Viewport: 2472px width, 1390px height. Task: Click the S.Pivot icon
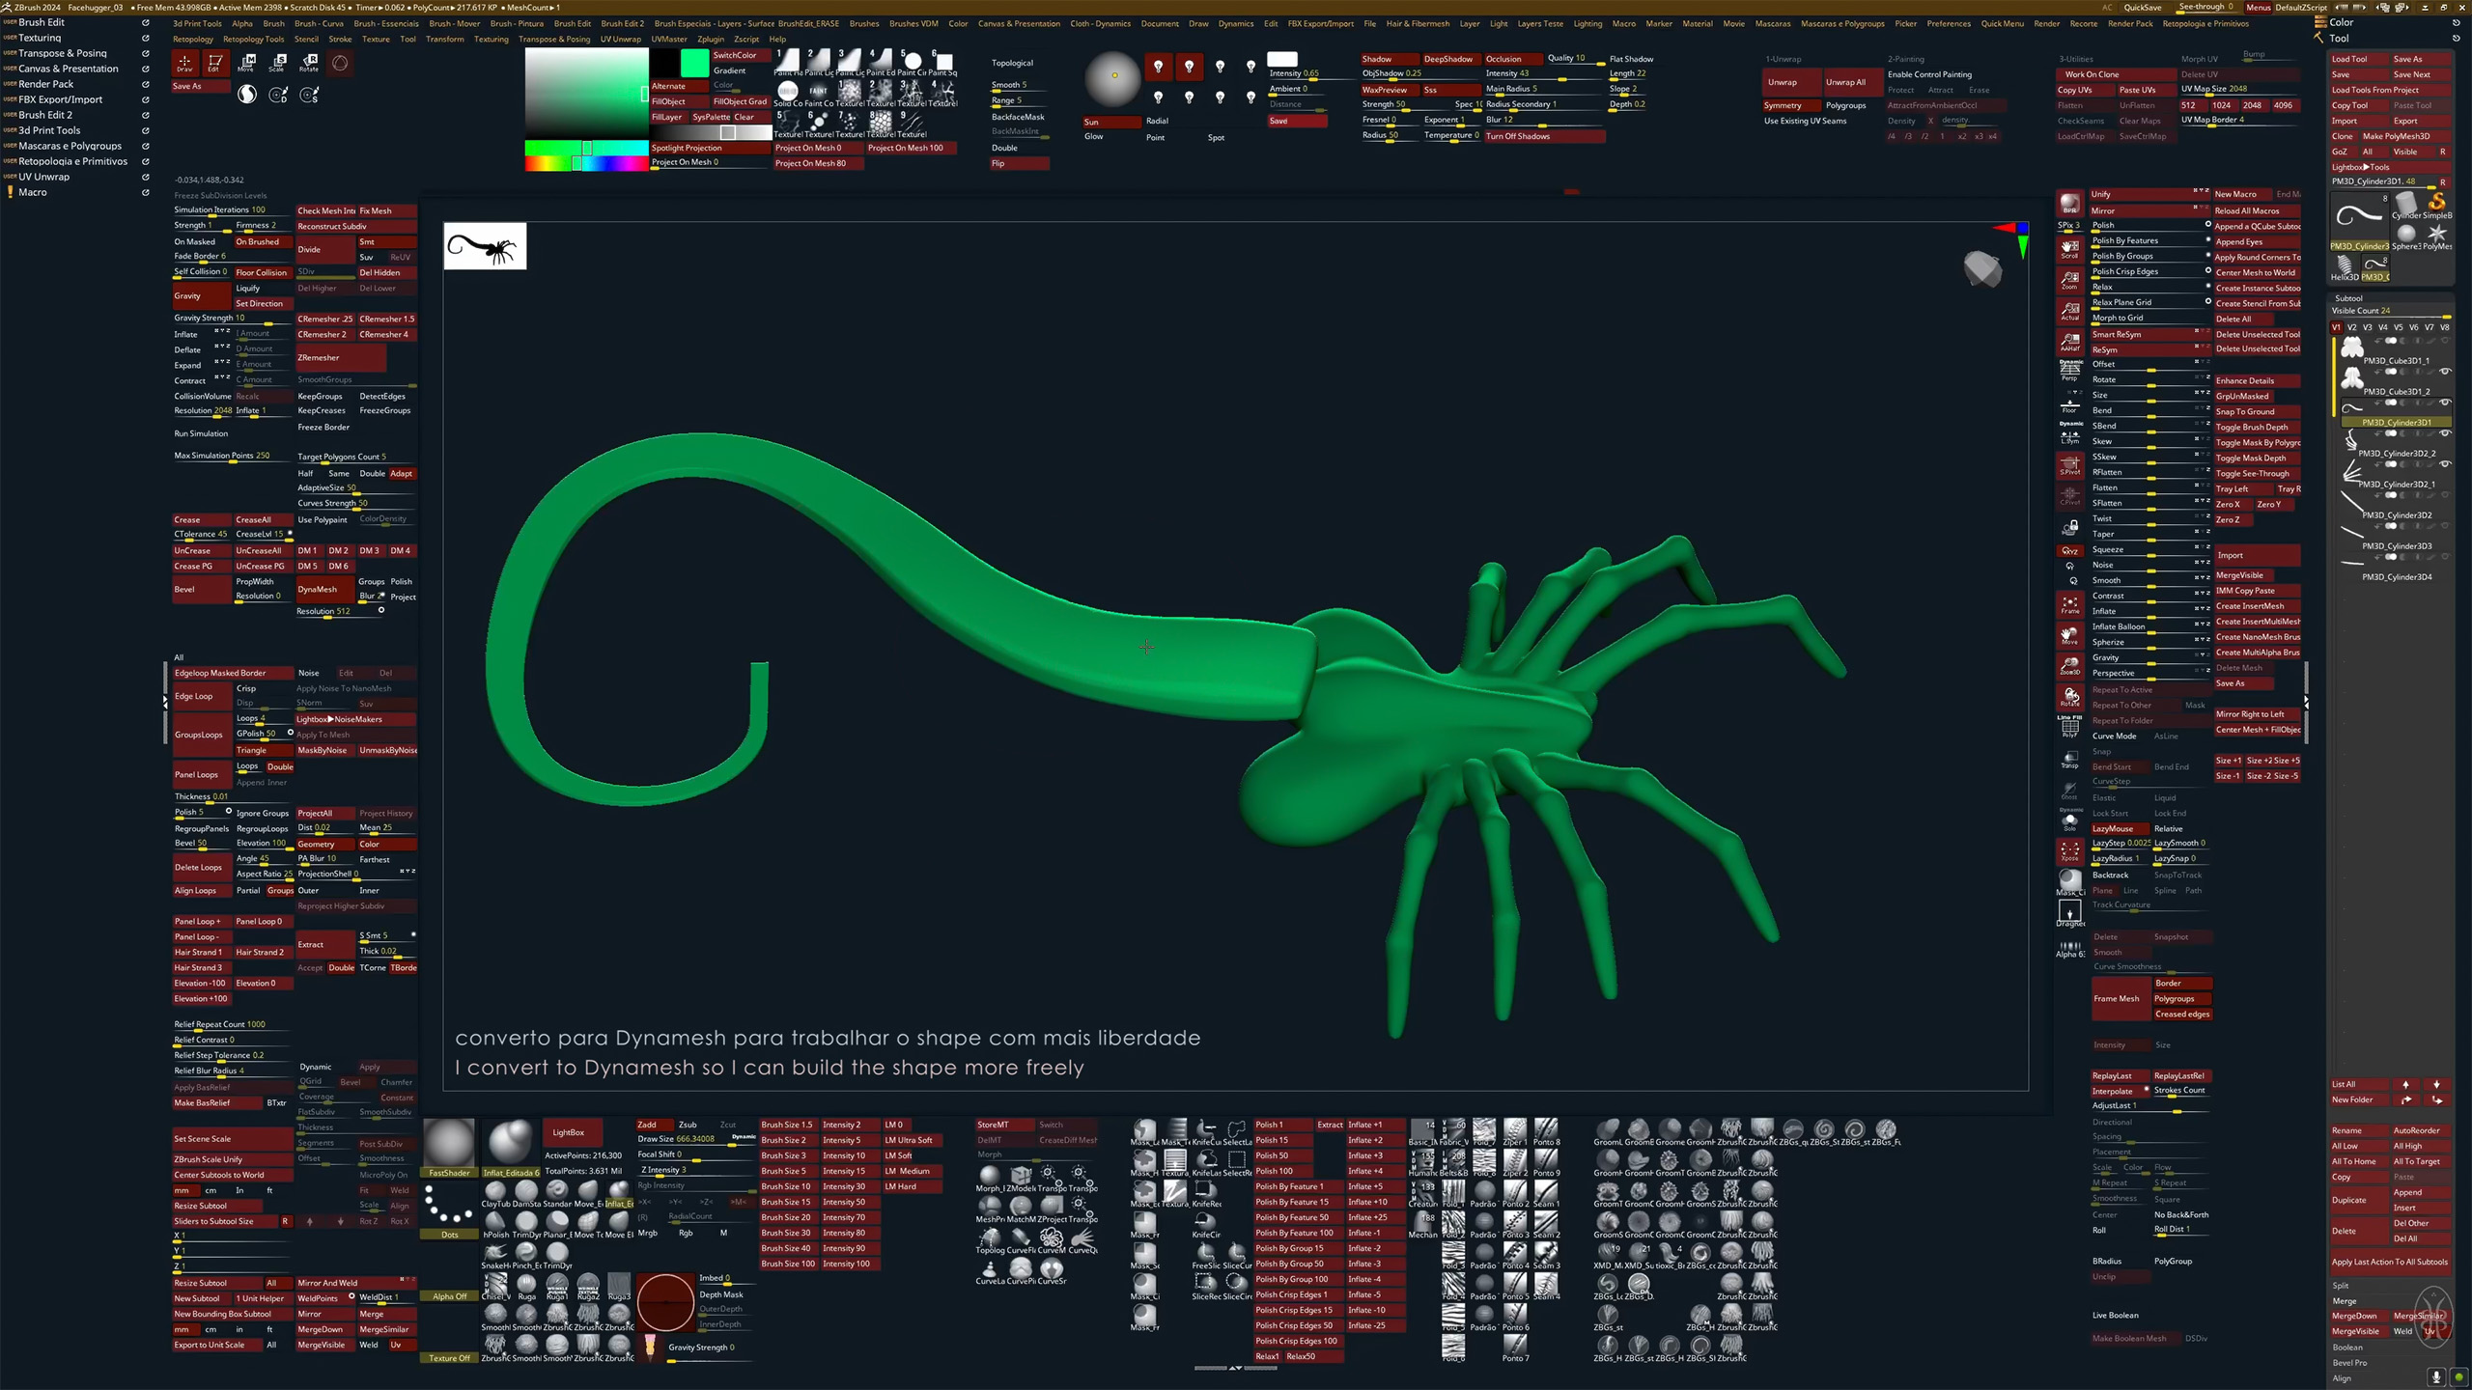click(2069, 465)
